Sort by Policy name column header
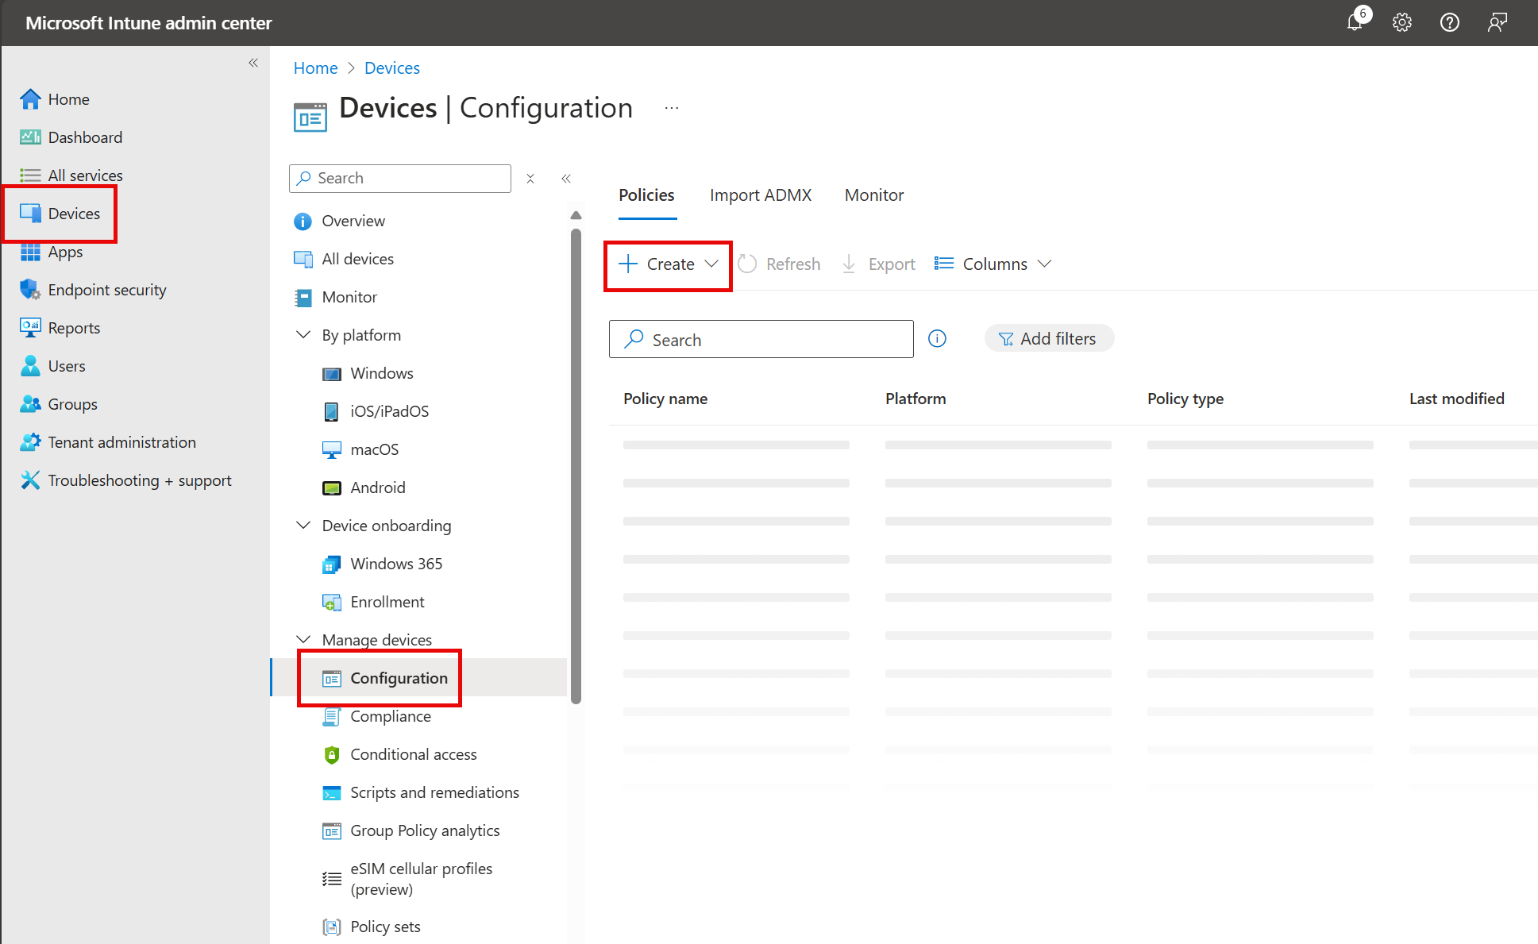This screenshot has height=944, width=1538. (x=665, y=399)
